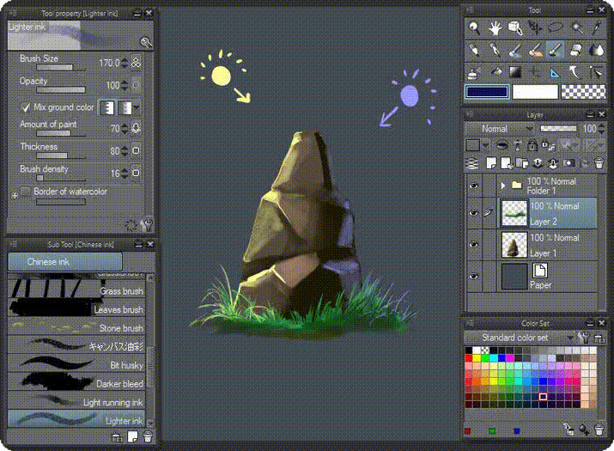Click the Brush Size stepper arrows
Screen dimensions: 614x451
pos(125,63)
